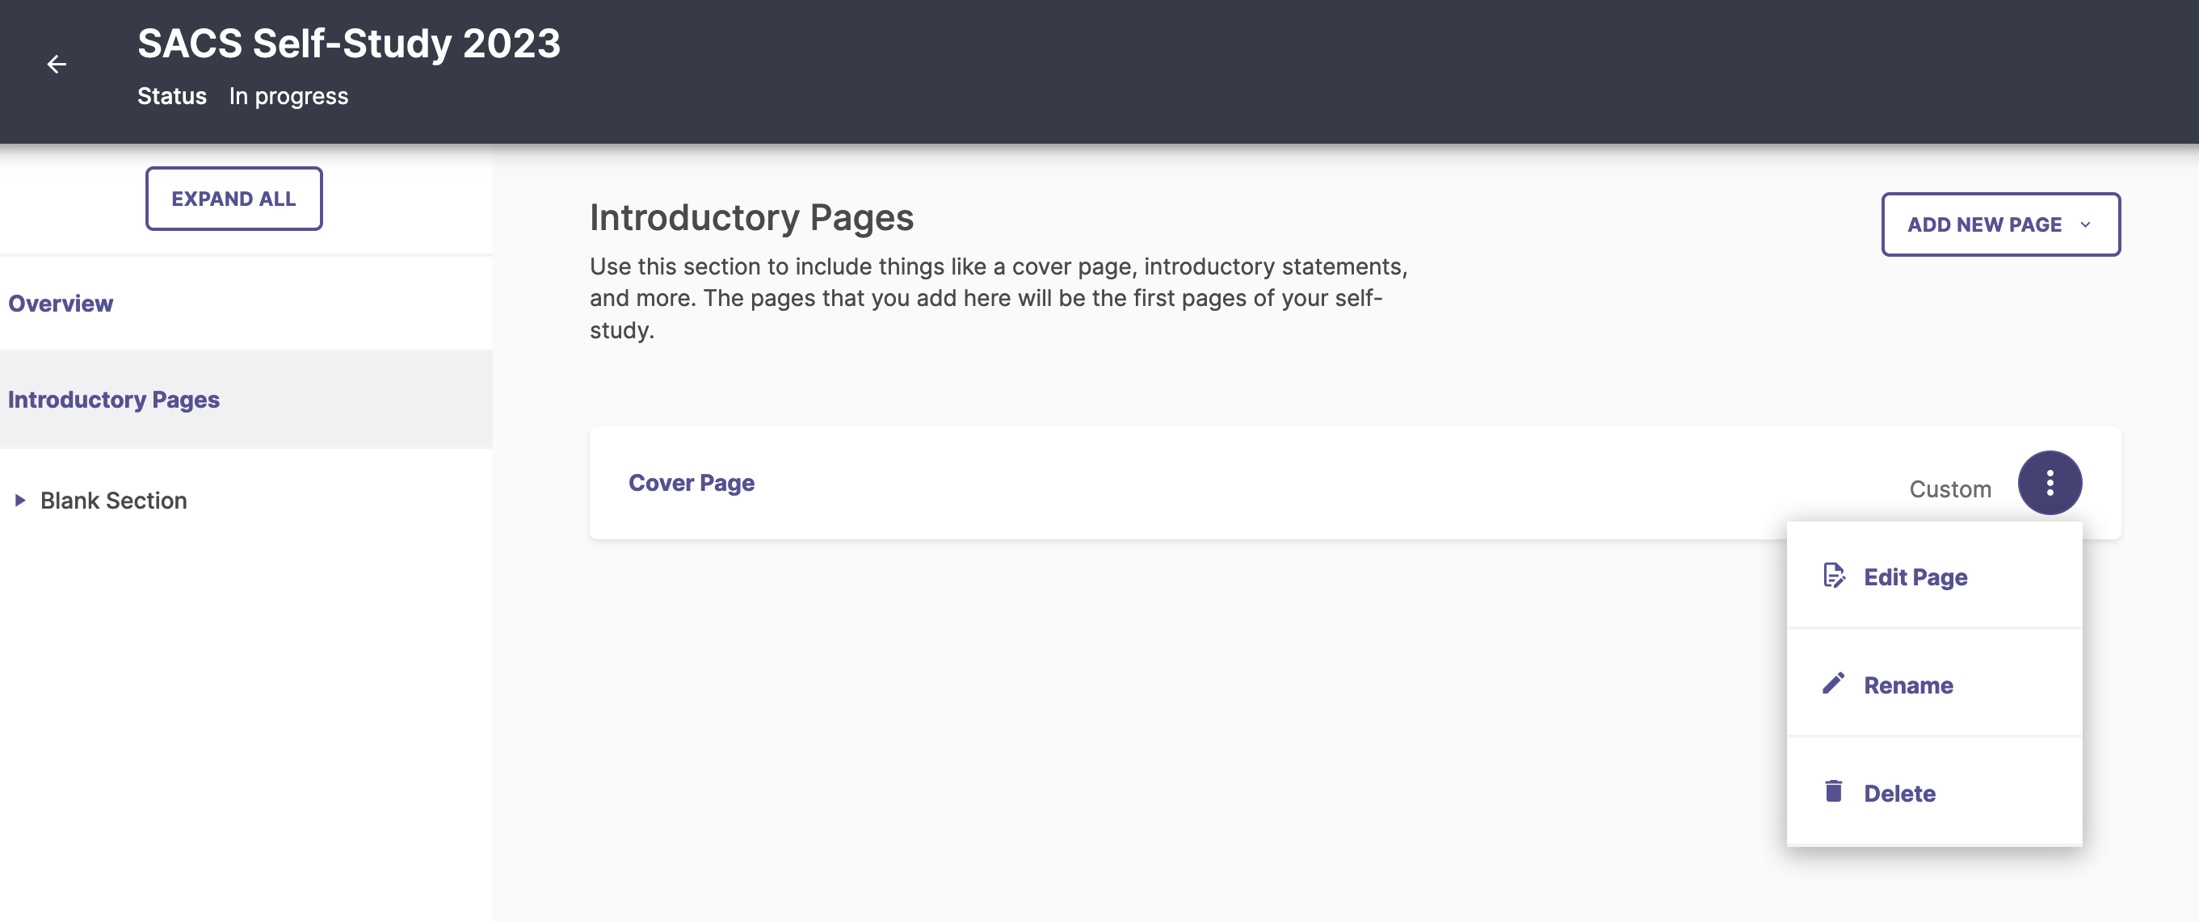Click the Delete trash can icon

[1833, 791]
